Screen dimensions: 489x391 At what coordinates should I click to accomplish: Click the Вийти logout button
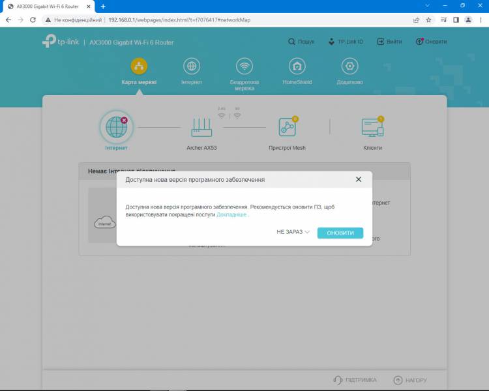click(x=389, y=42)
